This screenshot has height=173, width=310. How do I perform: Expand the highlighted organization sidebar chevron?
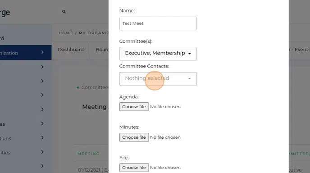[x=42, y=52]
